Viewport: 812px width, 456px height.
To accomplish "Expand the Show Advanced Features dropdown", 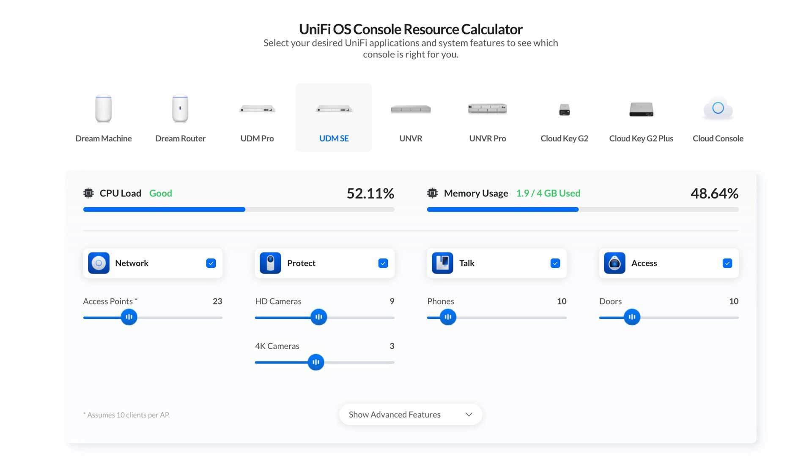I will pyautogui.click(x=411, y=414).
